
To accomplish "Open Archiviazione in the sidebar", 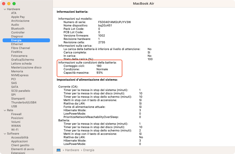I will tap(20, 21).
